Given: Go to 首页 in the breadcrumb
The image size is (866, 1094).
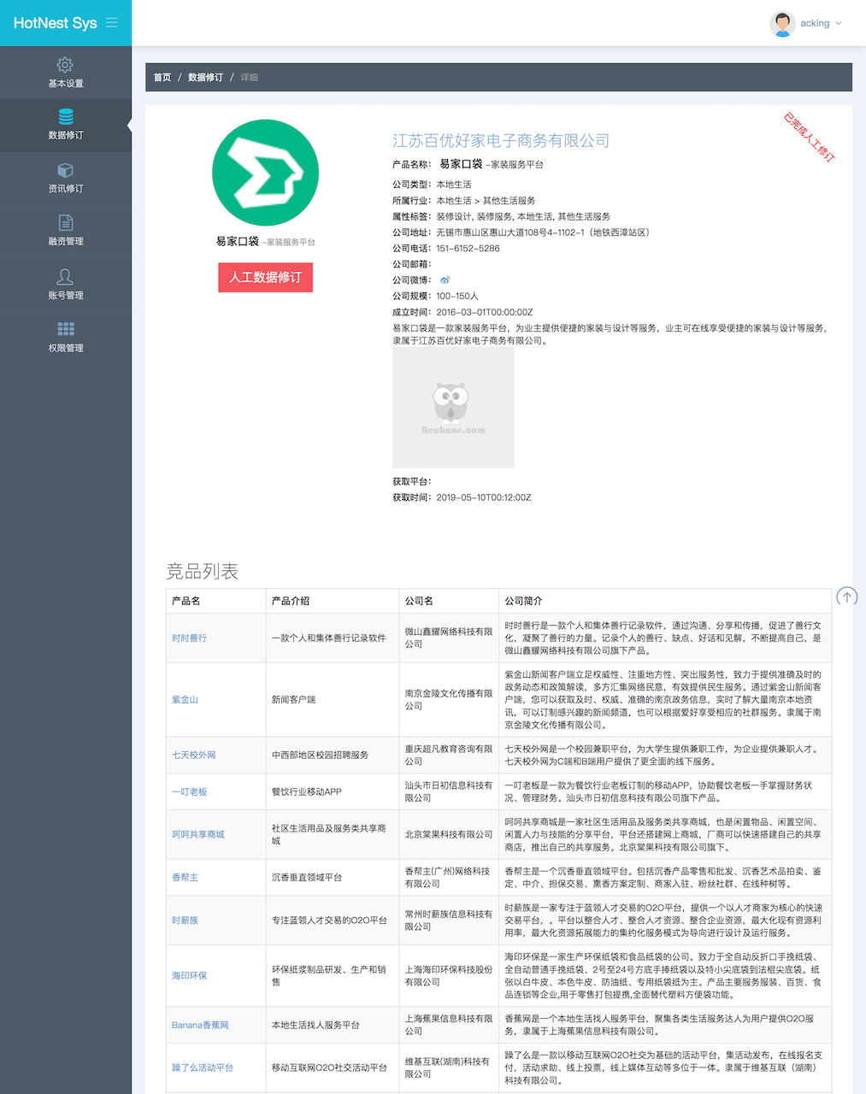Looking at the screenshot, I should pos(162,78).
